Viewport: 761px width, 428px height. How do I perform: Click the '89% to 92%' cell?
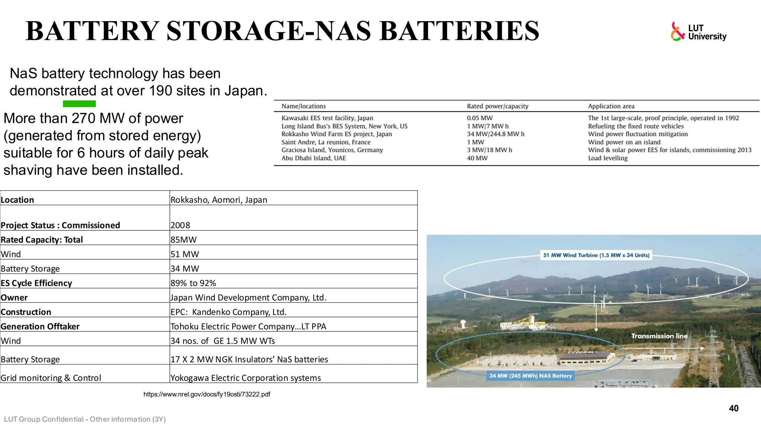[294, 281]
